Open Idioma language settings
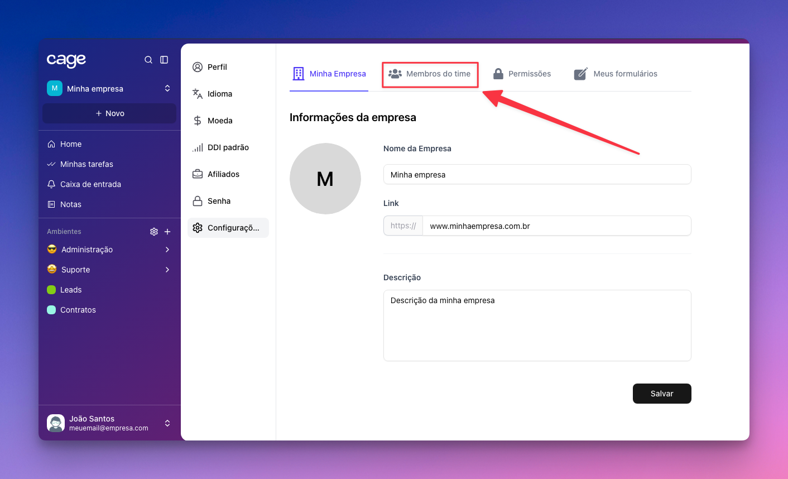This screenshot has height=479, width=788. point(219,94)
